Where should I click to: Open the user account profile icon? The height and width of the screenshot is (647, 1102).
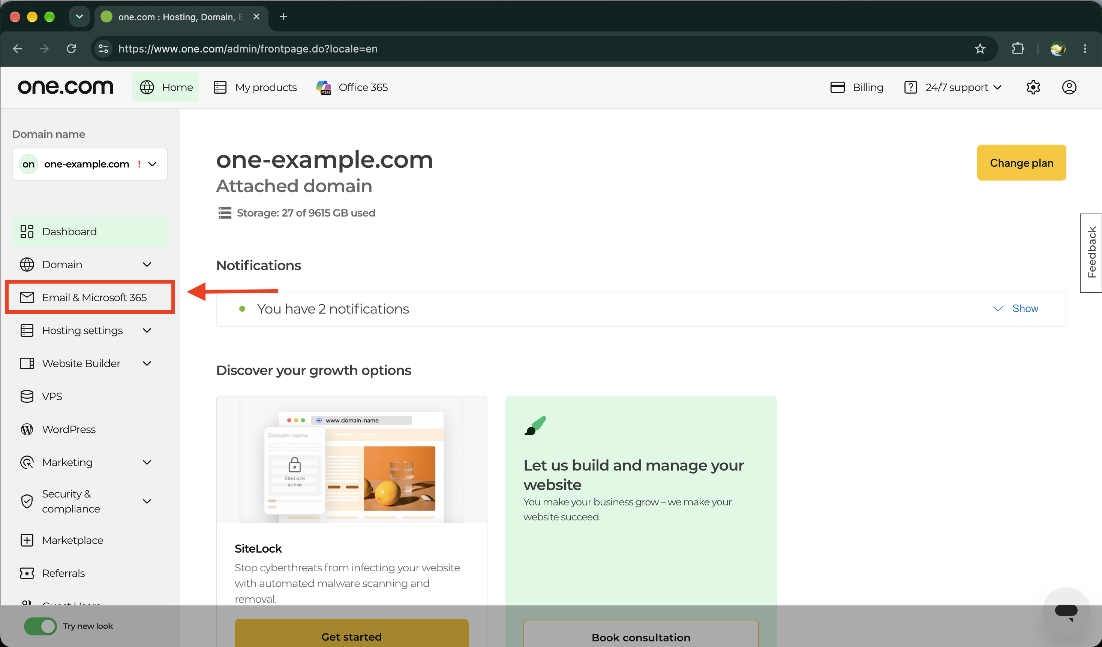point(1069,87)
